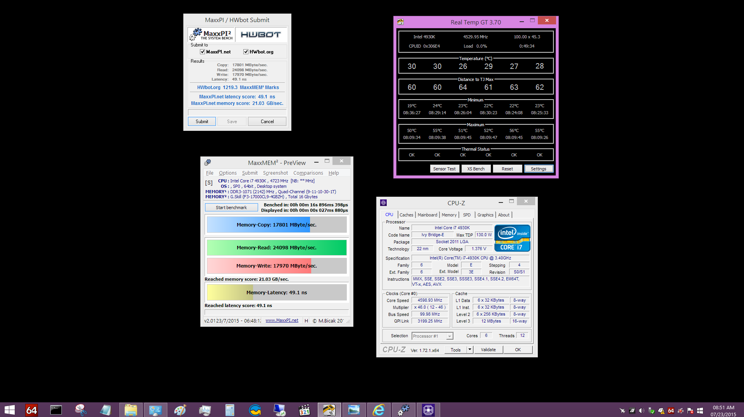The image size is (744, 417).
Task: Open the Control Panel taskbar icon
Action: pyautogui.click(x=155, y=410)
